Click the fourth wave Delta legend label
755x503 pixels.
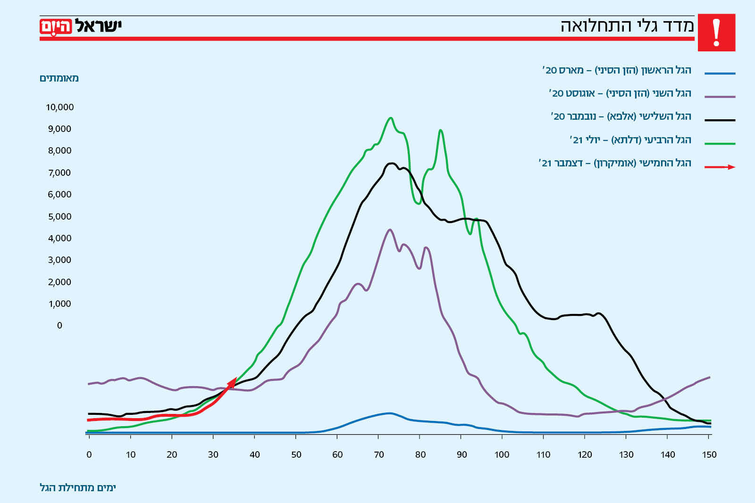tap(630, 140)
